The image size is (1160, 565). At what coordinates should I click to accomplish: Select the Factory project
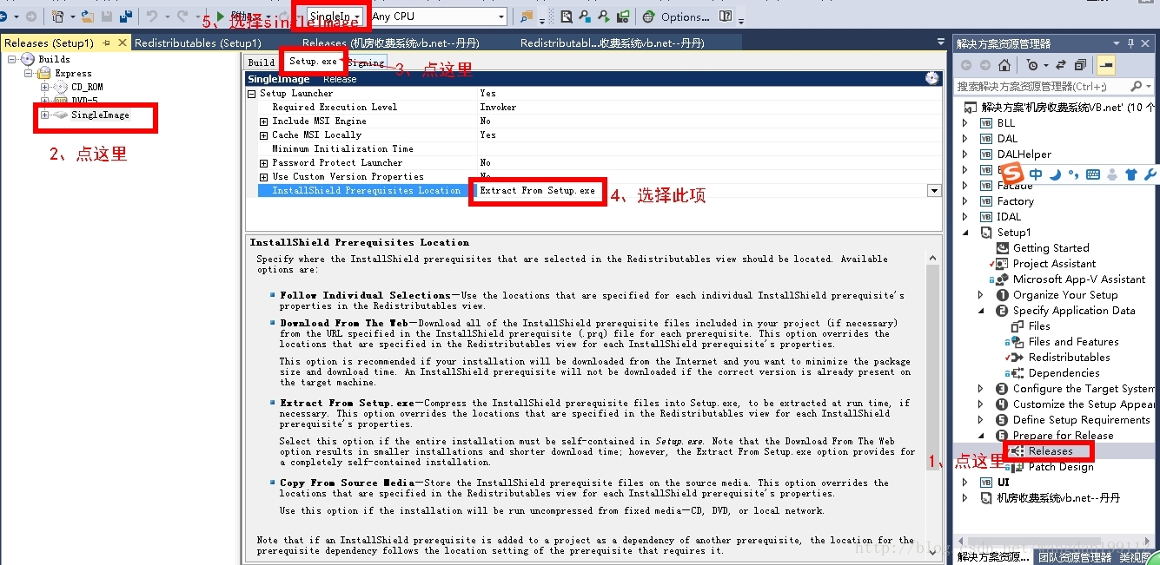click(1015, 201)
